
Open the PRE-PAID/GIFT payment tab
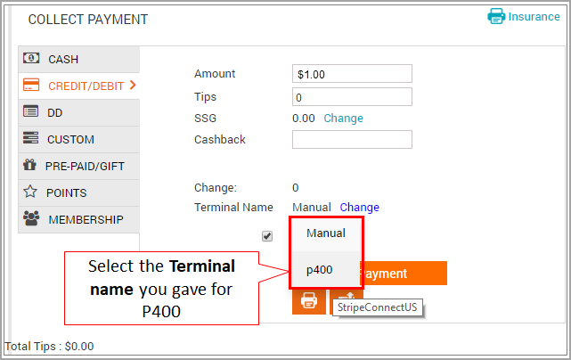[79, 166]
